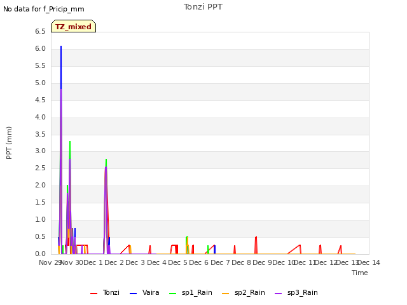Toggle the Vaira legend entry
Screen dimensions: 407x305
(x=144, y=292)
